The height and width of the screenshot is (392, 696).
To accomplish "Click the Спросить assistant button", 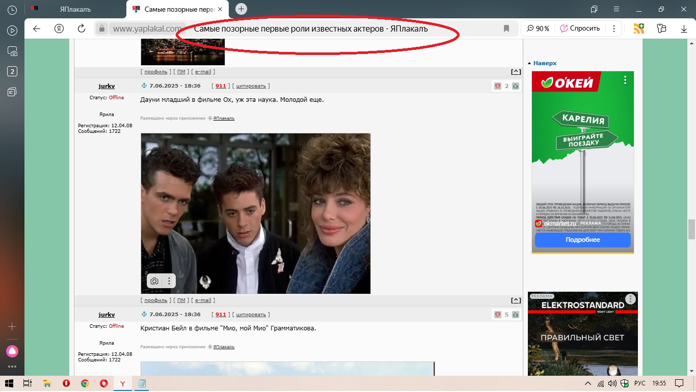I will [x=580, y=29].
